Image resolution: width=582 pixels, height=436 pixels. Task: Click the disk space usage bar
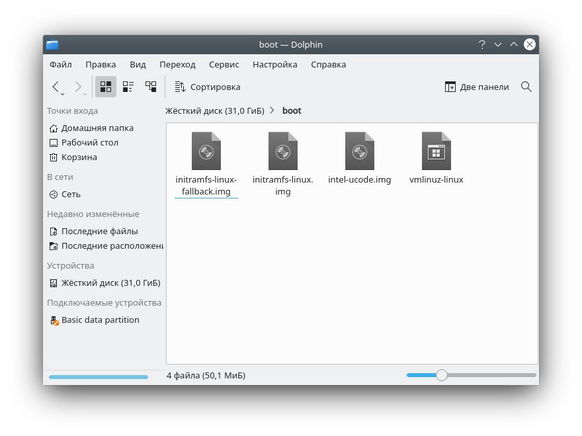[x=99, y=377]
